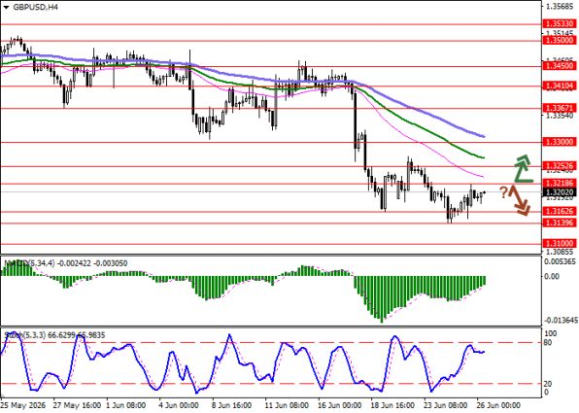Click the 26 Jun 00:00 time label
The height and width of the screenshot is (413, 579).
499,405
